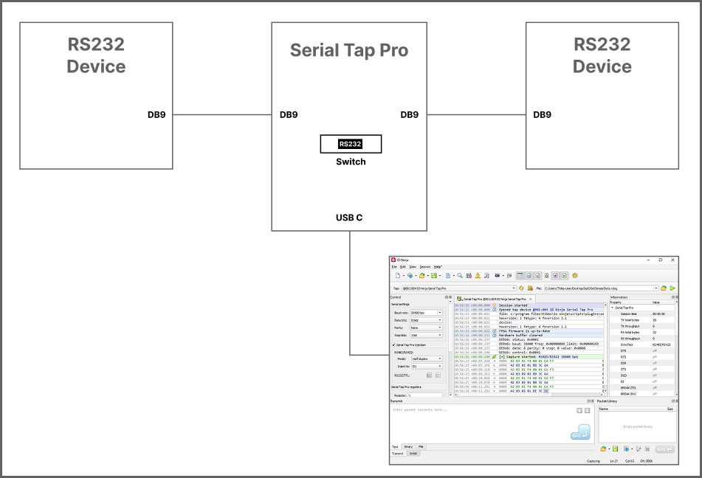Viewport: 702px width, 478px height.
Task: Collapse the Serial Tap Pro tree node in Information
Action: 613,308
